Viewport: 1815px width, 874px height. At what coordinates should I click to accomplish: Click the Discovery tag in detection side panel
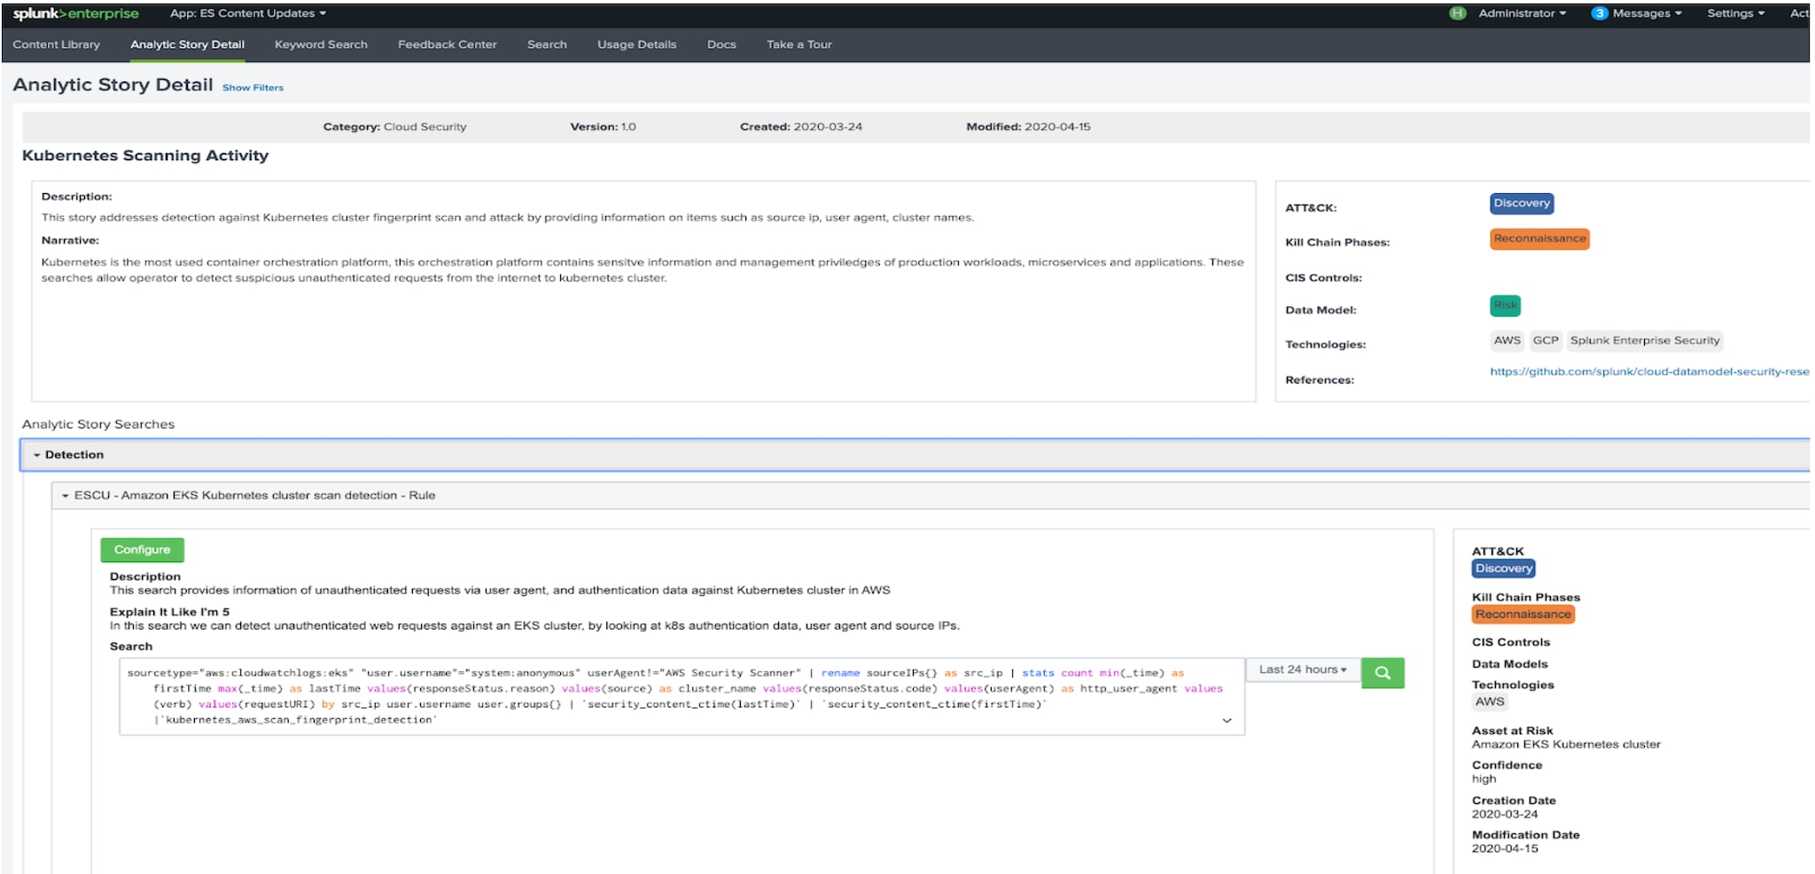click(x=1504, y=568)
